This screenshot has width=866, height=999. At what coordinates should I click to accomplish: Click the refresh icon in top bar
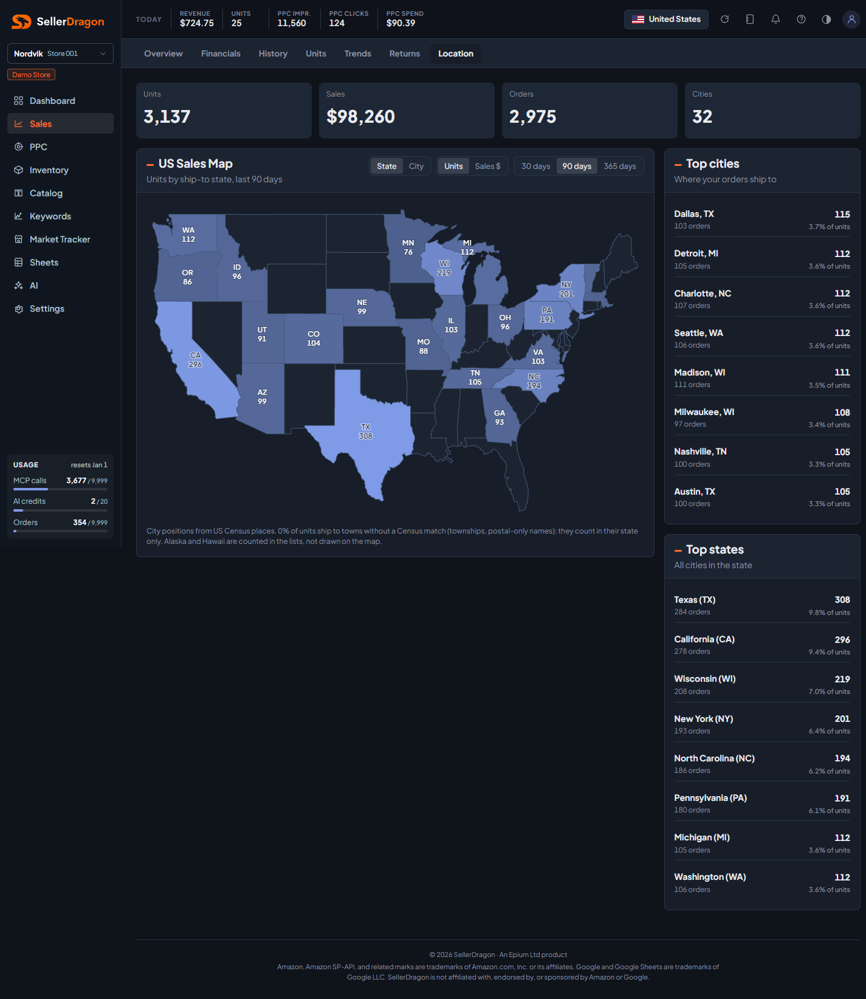pos(724,19)
